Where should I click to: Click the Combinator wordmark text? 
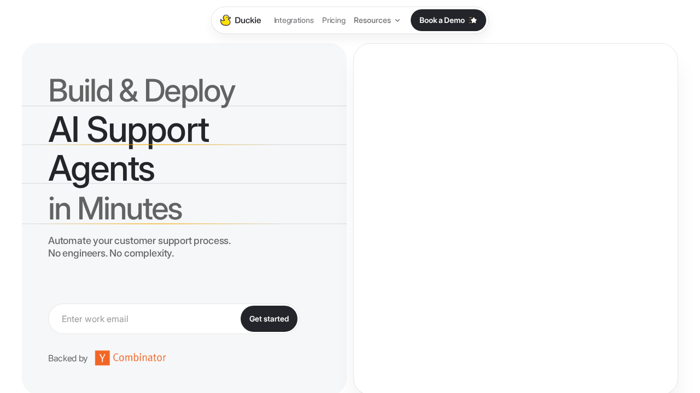(139, 358)
